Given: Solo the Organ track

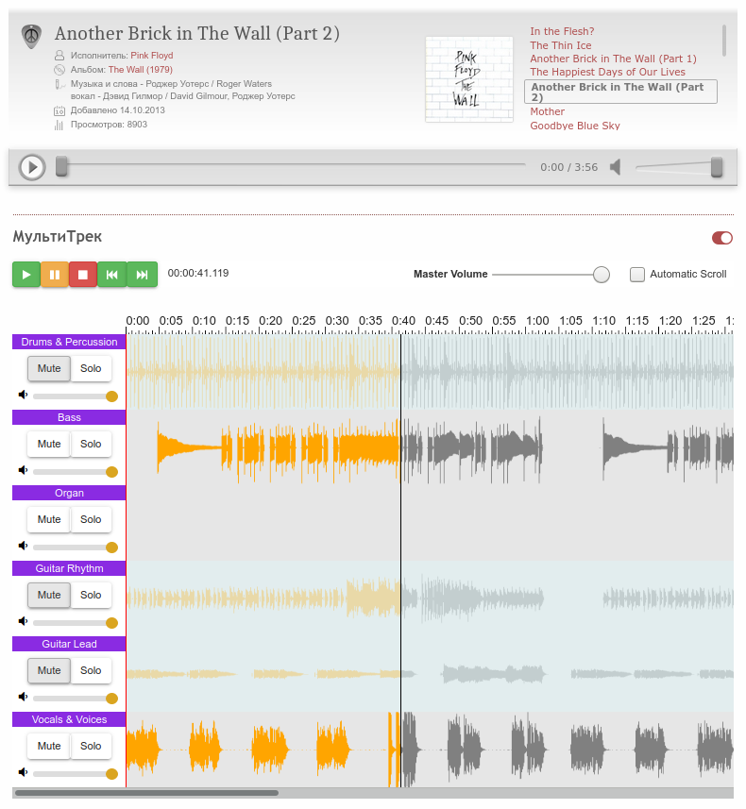Looking at the screenshot, I should coord(91,519).
